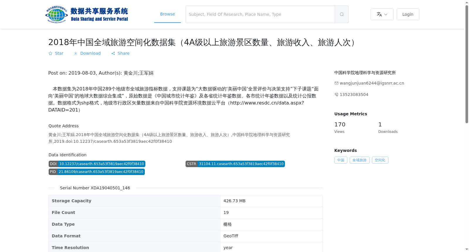Click phone number 13523083504
The image size is (469, 252).
[x=354, y=95]
